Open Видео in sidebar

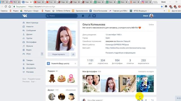click(x=29, y=50)
